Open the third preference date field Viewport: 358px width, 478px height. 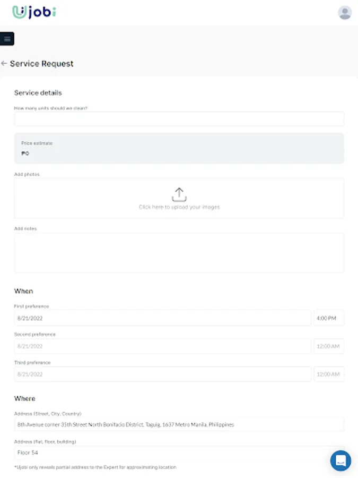[162, 374]
